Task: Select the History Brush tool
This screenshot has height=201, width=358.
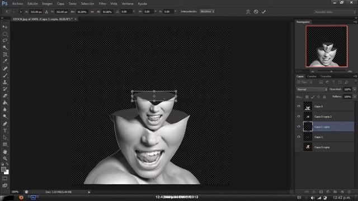Action: pyautogui.click(x=5, y=89)
